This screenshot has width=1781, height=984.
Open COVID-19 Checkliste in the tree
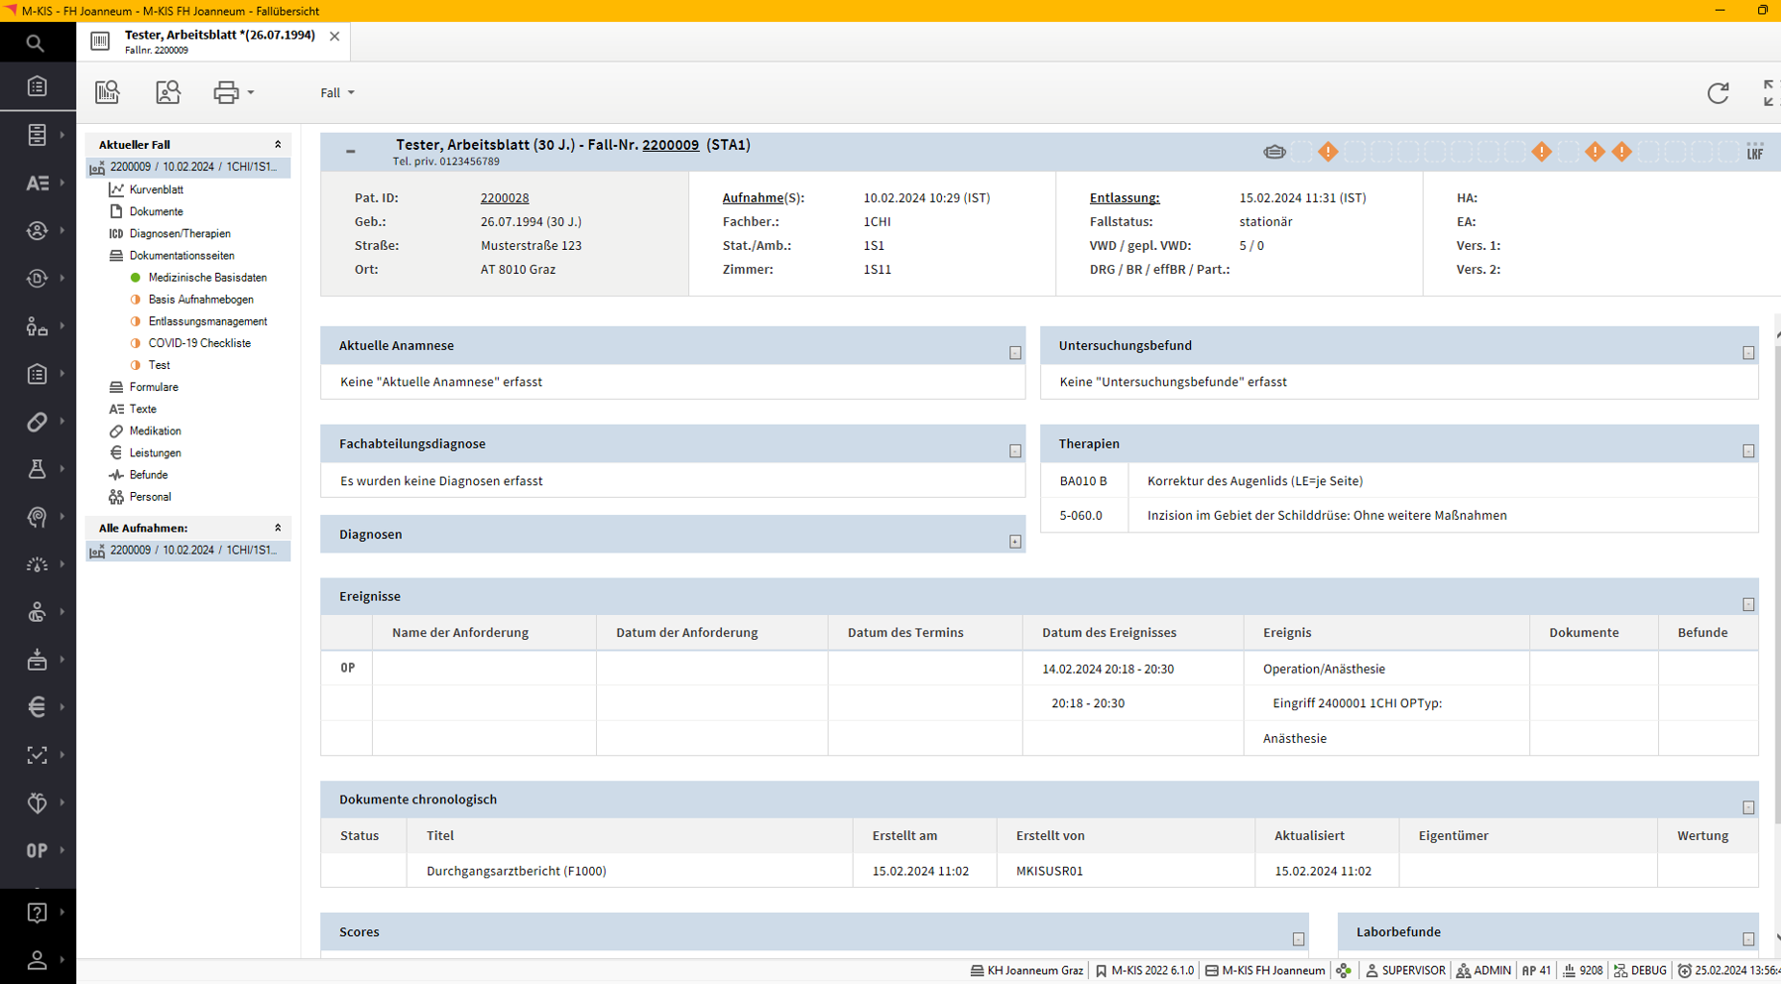point(199,343)
